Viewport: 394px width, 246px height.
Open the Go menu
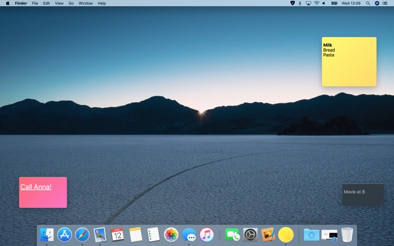coord(71,3)
